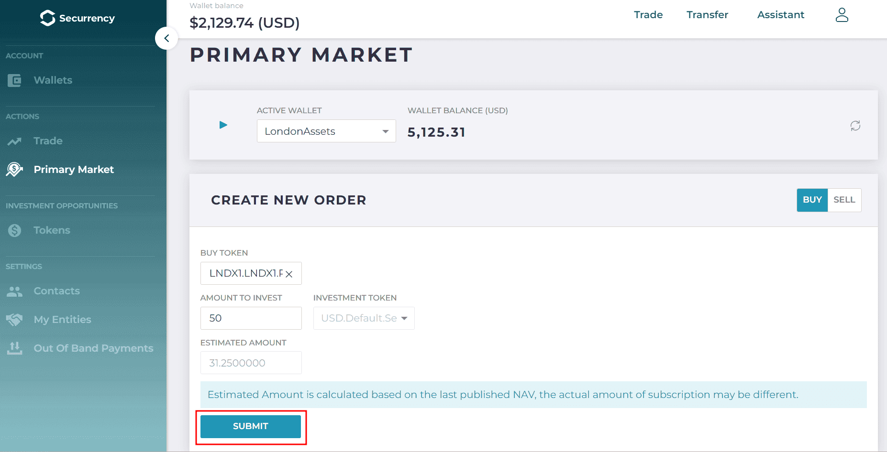Open the LondonAssets active wallet dropdown
Screen dimensions: 887x452
click(x=326, y=131)
